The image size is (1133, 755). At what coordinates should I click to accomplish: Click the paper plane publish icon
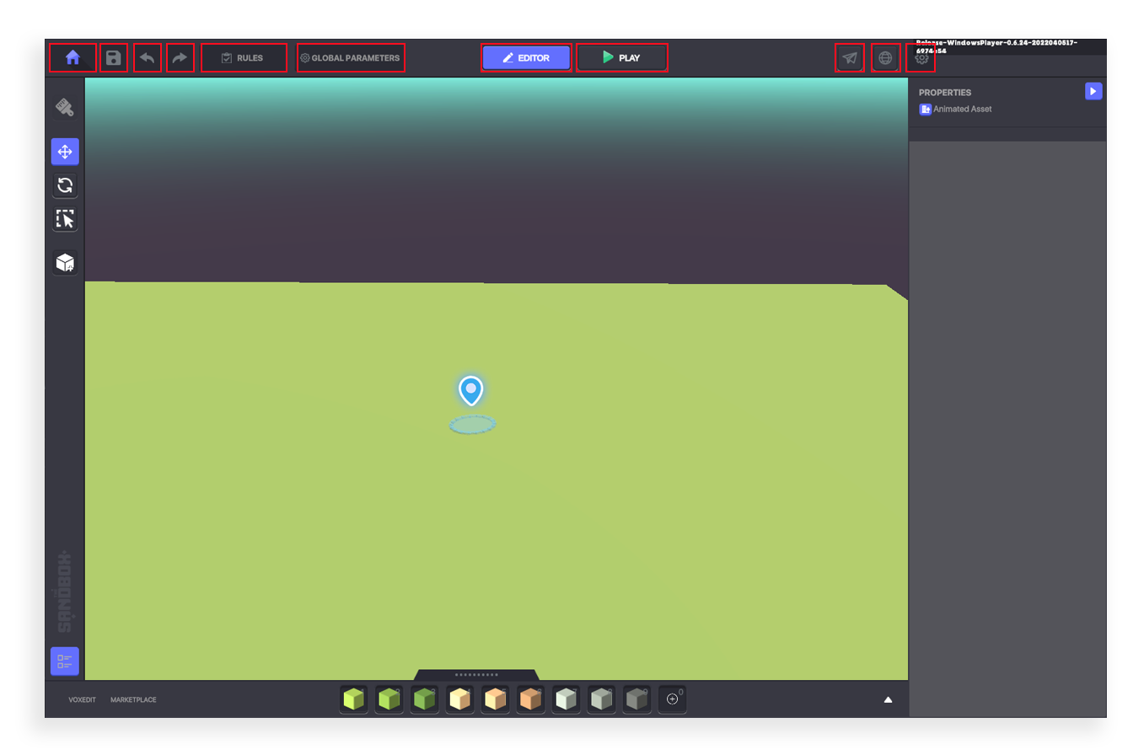850,58
